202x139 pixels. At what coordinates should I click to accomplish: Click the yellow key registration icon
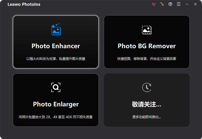(162, 4)
